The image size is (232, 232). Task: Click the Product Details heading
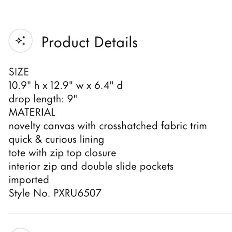[90, 42]
